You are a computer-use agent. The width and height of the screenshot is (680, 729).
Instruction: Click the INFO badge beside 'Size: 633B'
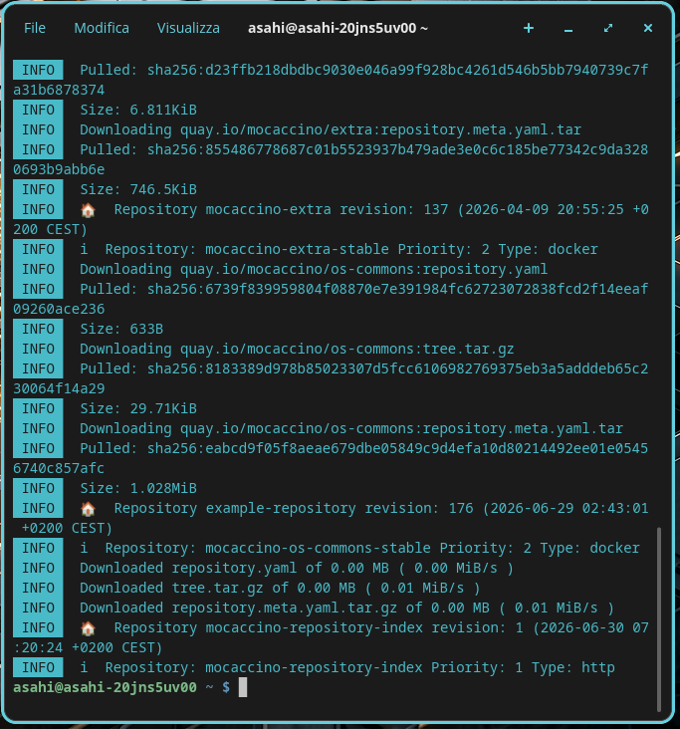click(x=38, y=330)
